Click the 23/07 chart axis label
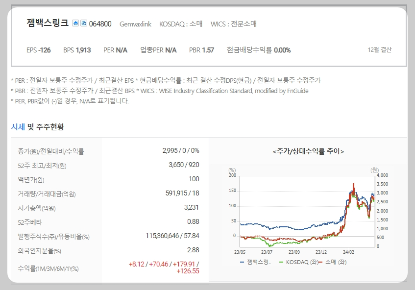 [x=267, y=252]
